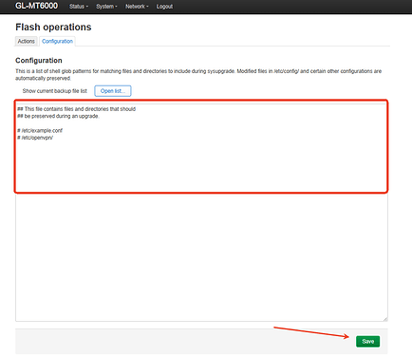Viewport: 412px width, 356px height.
Task: Click the gray footer bar beside Save
Action: [x=183, y=341]
